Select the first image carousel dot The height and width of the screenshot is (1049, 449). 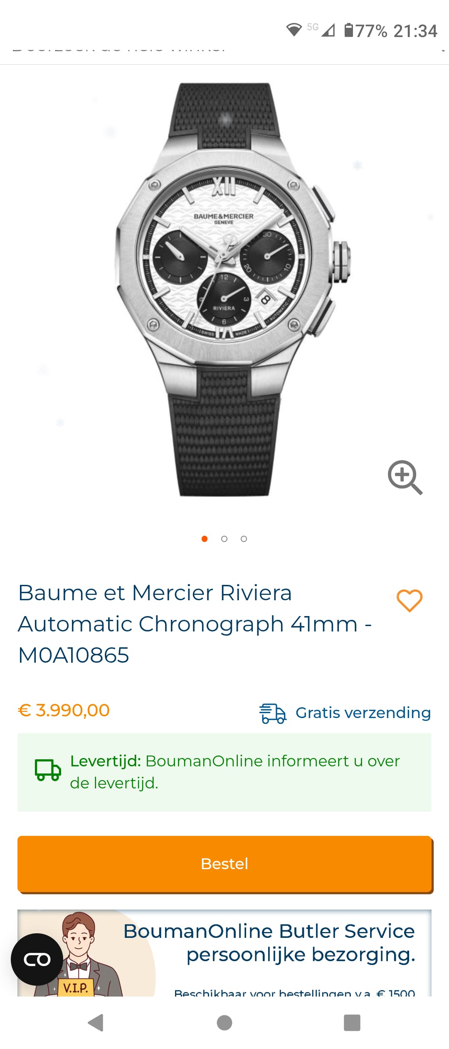[x=205, y=539]
